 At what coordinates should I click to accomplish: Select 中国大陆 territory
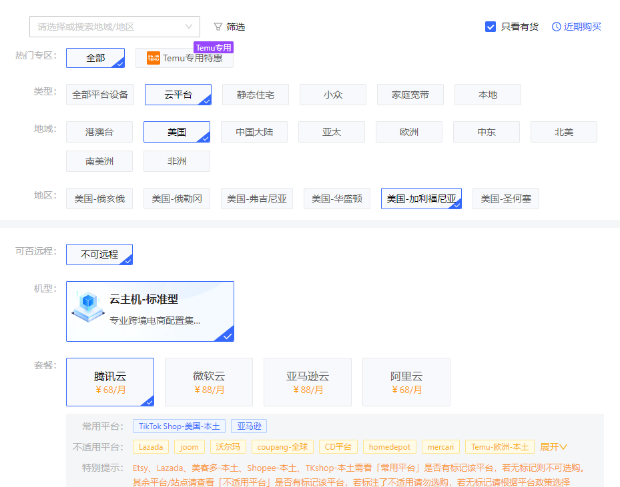click(254, 132)
